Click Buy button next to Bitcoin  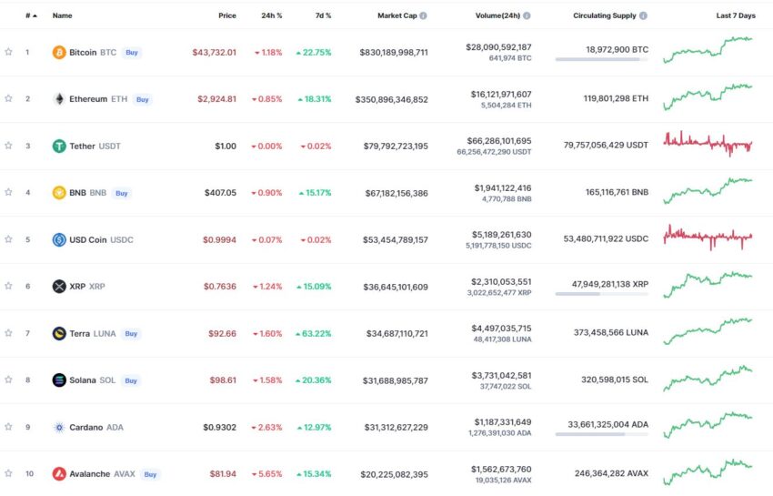coord(132,52)
